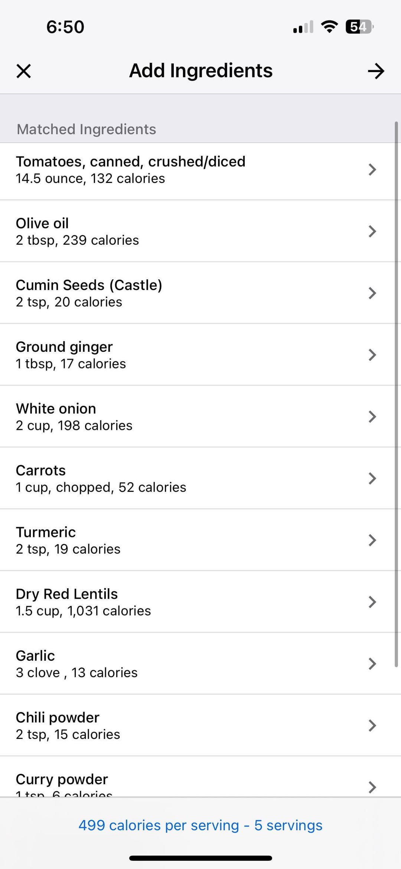Screen dimensions: 401x869
Task: Tap chevron beside White onion
Action: pos(372,416)
